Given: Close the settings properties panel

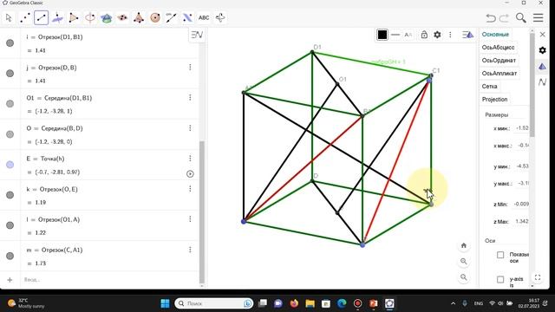Looking at the screenshot, I should (542, 35).
